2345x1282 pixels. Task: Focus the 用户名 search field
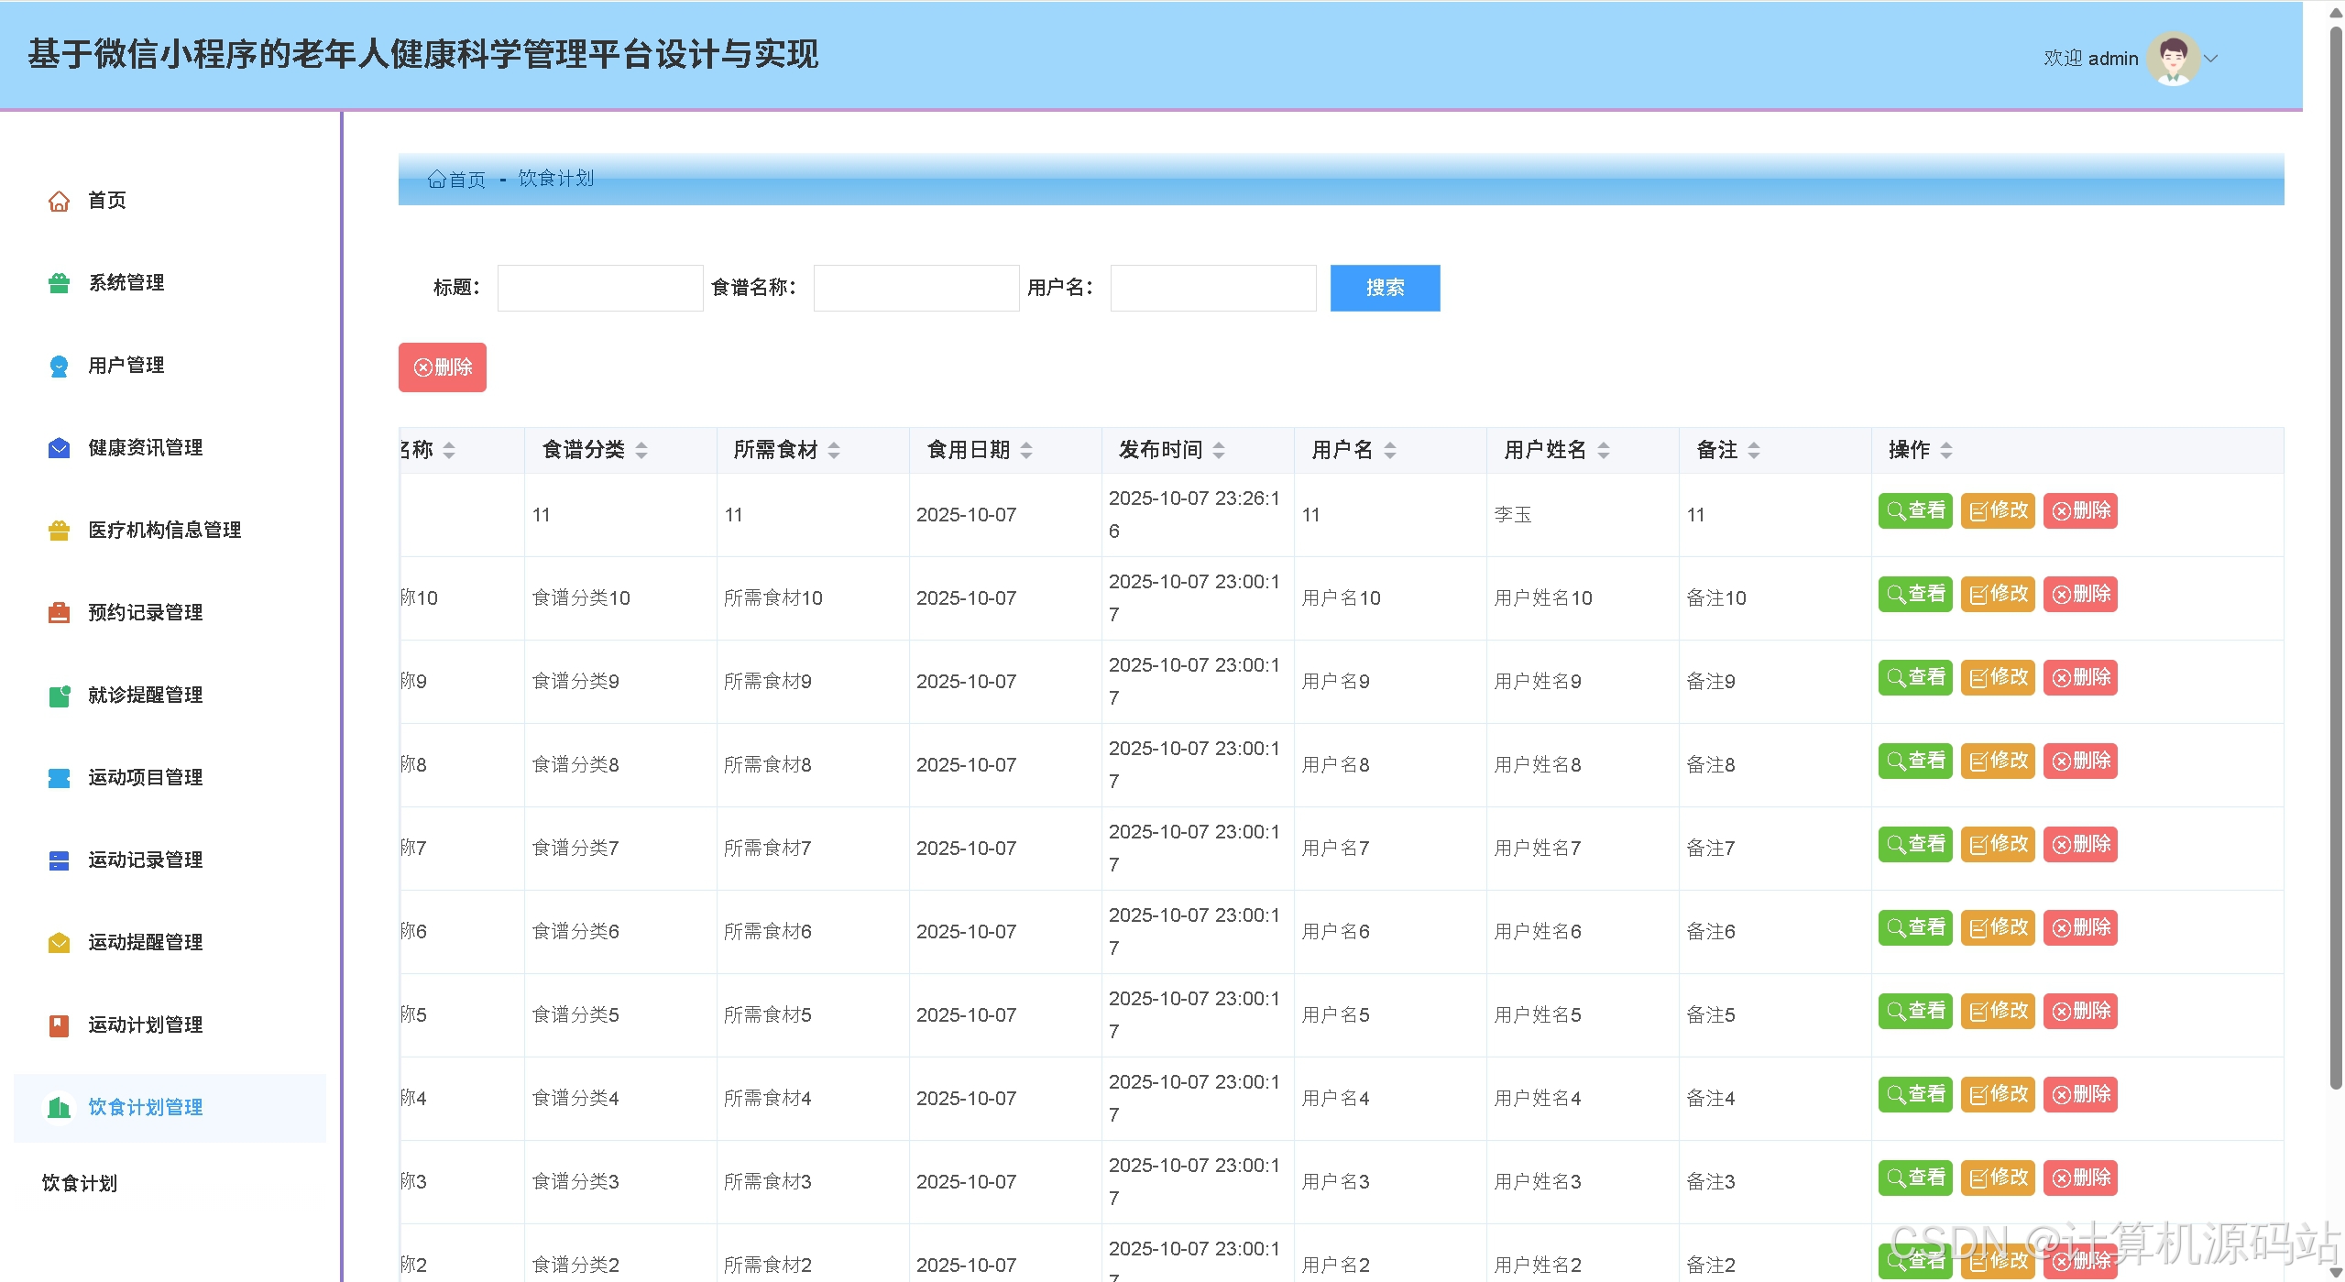1213,288
